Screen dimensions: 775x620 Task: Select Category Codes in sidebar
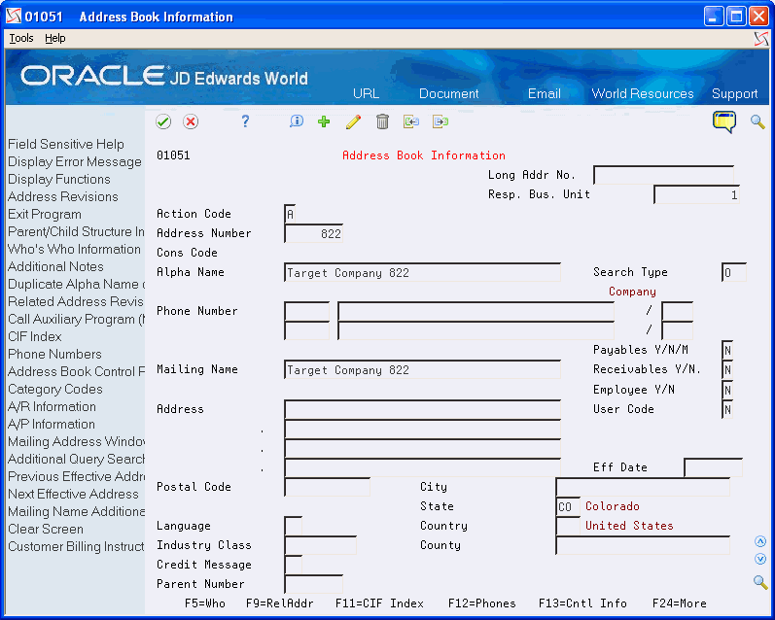pos(54,390)
